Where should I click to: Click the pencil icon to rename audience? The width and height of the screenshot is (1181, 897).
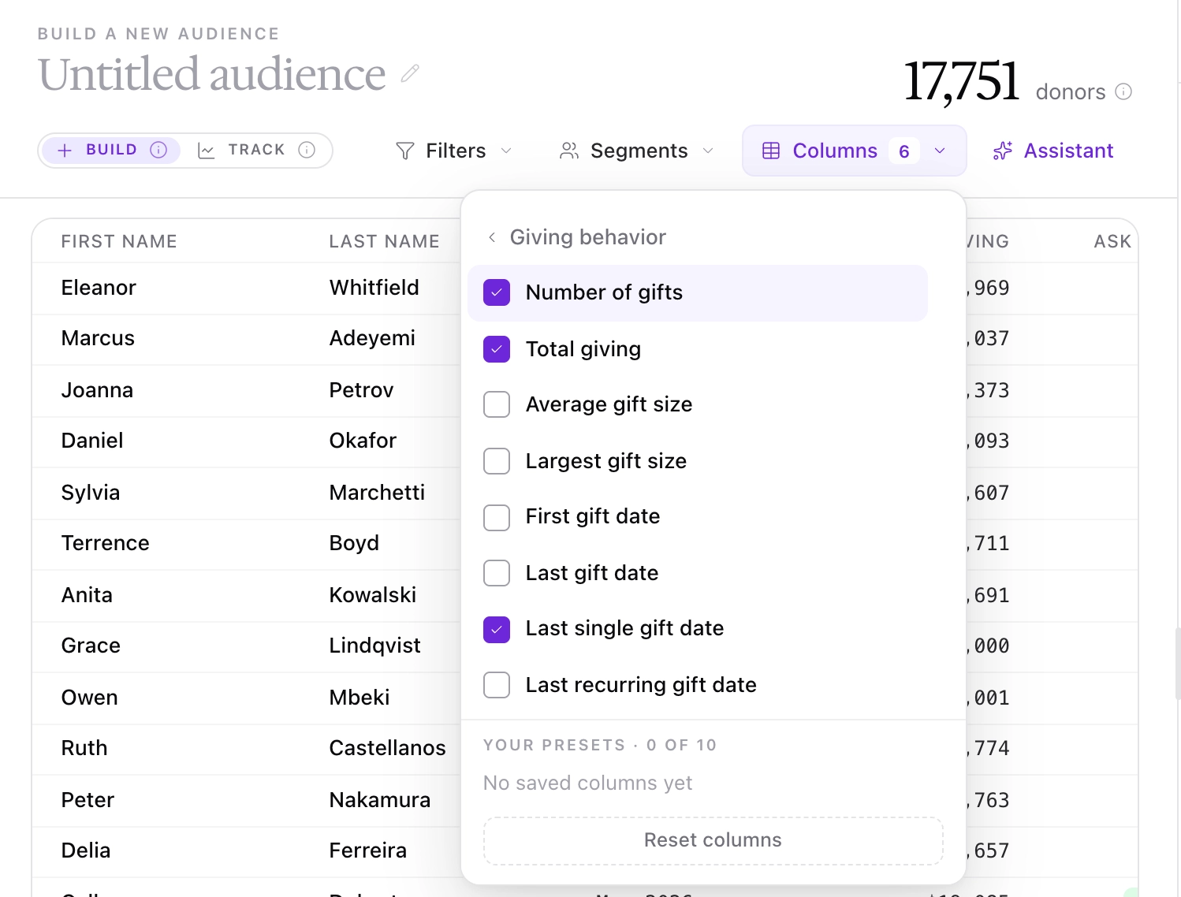(x=410, y=74)
